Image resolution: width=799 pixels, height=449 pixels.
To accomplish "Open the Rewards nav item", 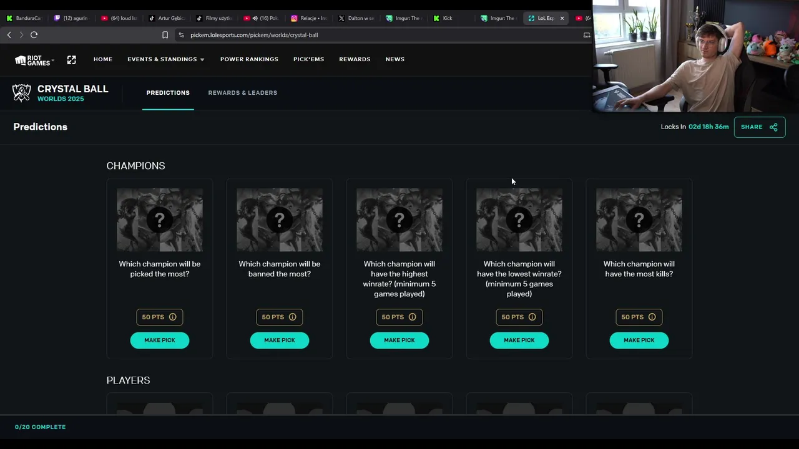I will [355, 59].
